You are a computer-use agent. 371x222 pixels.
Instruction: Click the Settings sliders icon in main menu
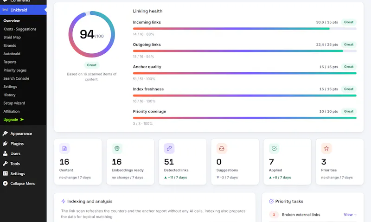(5, 173)
